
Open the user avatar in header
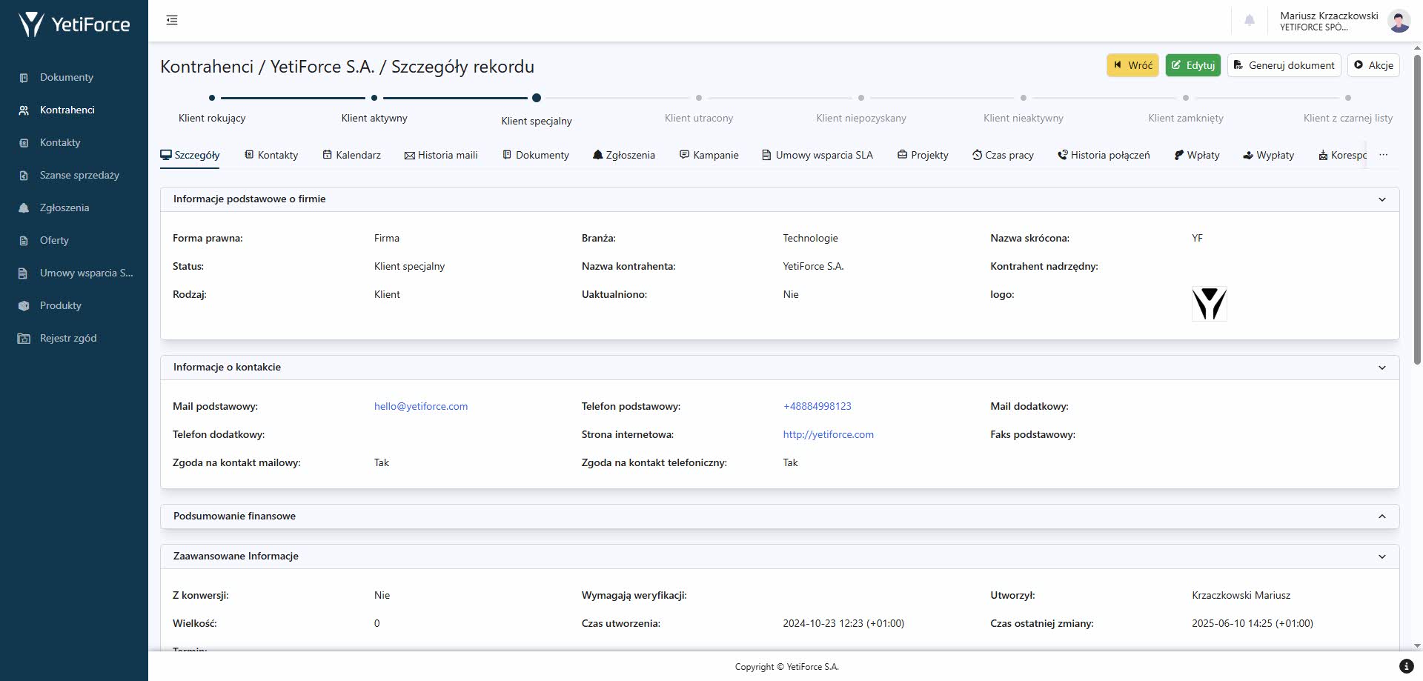1399,21
